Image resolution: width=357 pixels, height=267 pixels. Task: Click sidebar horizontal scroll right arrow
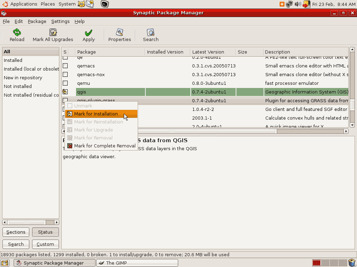(x=57, y=222)
